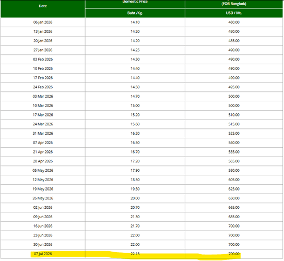Click the USD / Mt. column header

coord(234,13)
